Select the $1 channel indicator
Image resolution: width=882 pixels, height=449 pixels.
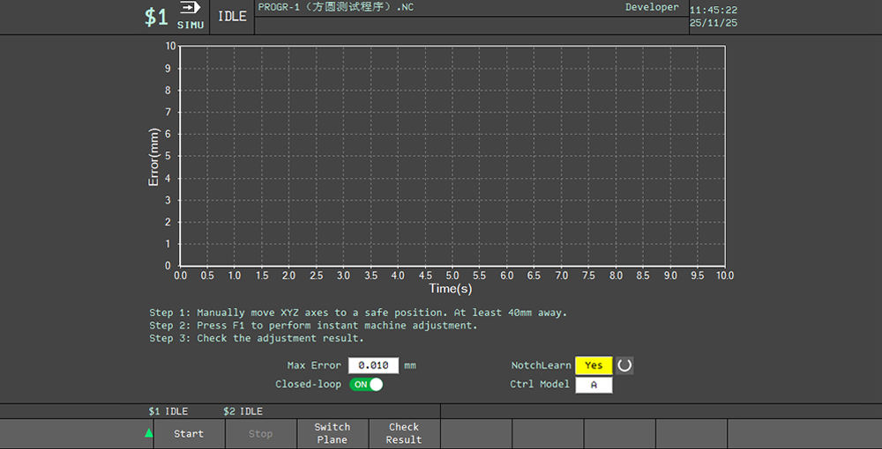point(156,18)
